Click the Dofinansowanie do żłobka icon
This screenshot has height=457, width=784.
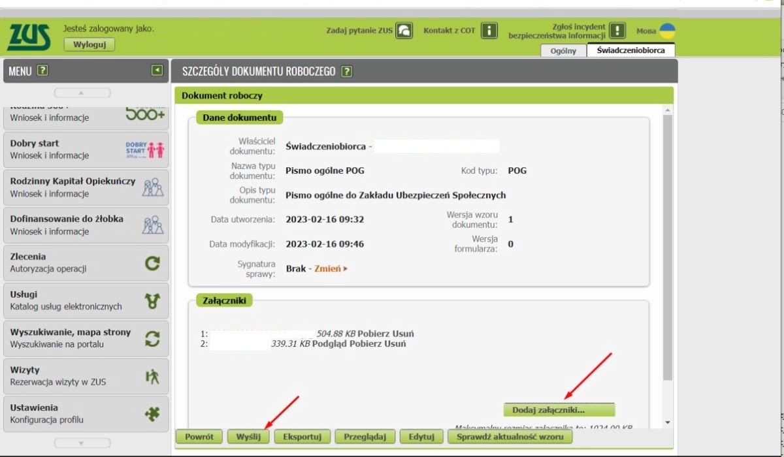coord(153,225)
